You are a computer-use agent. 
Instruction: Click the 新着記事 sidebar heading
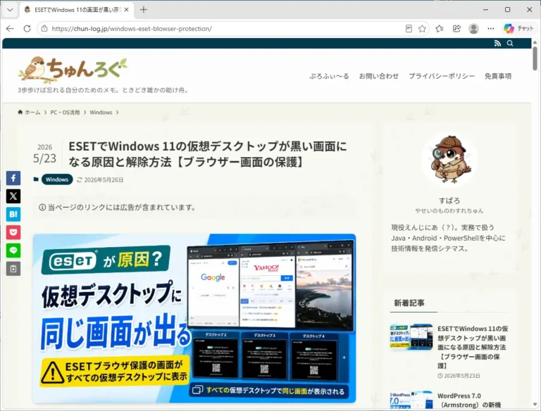[x=409, y=303]
